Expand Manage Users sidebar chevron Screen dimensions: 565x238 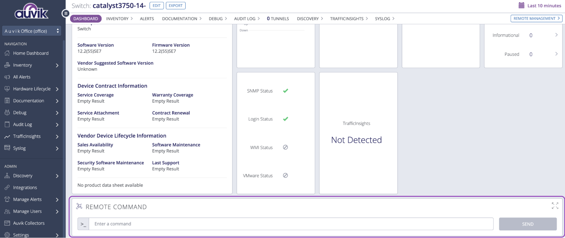57,211
